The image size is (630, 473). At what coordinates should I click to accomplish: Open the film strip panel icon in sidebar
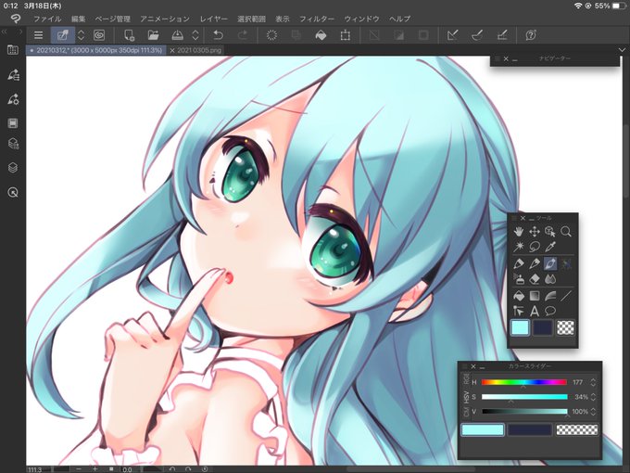(x=13, y=123)
